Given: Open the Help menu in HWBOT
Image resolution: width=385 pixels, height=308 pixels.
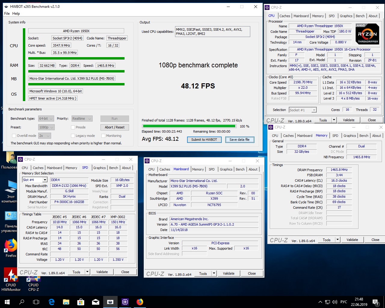Looking at the screenshot, I should (x=16, y=14).
